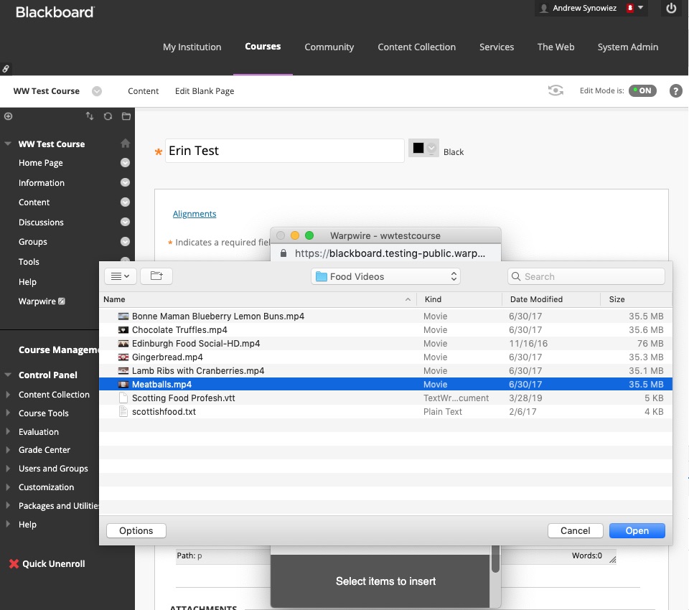Expand the Users and Groups section
This screenshot has width=689, height=610.
click(x=7, y=469)
